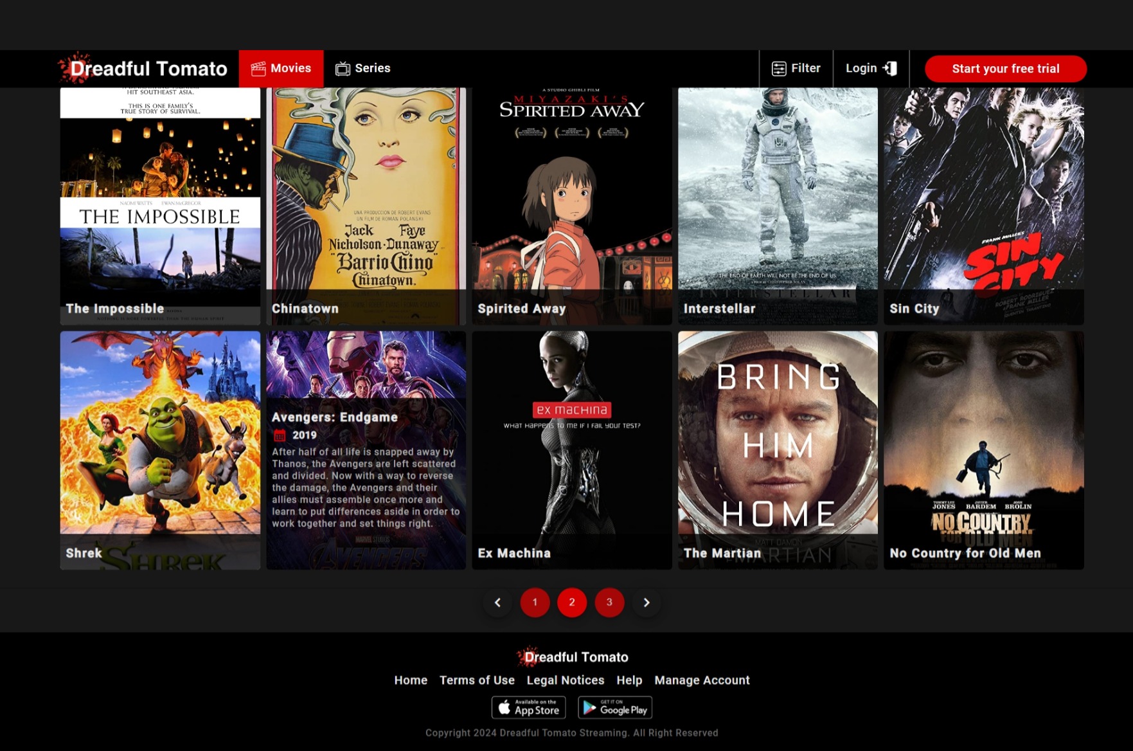Click the 'Interstellar' title label

pyautogui.click(x=719, y=309)
